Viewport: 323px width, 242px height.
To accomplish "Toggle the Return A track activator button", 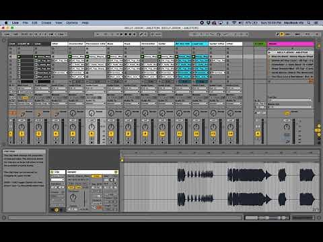I will pyautogui.click(x=258, y=134).
